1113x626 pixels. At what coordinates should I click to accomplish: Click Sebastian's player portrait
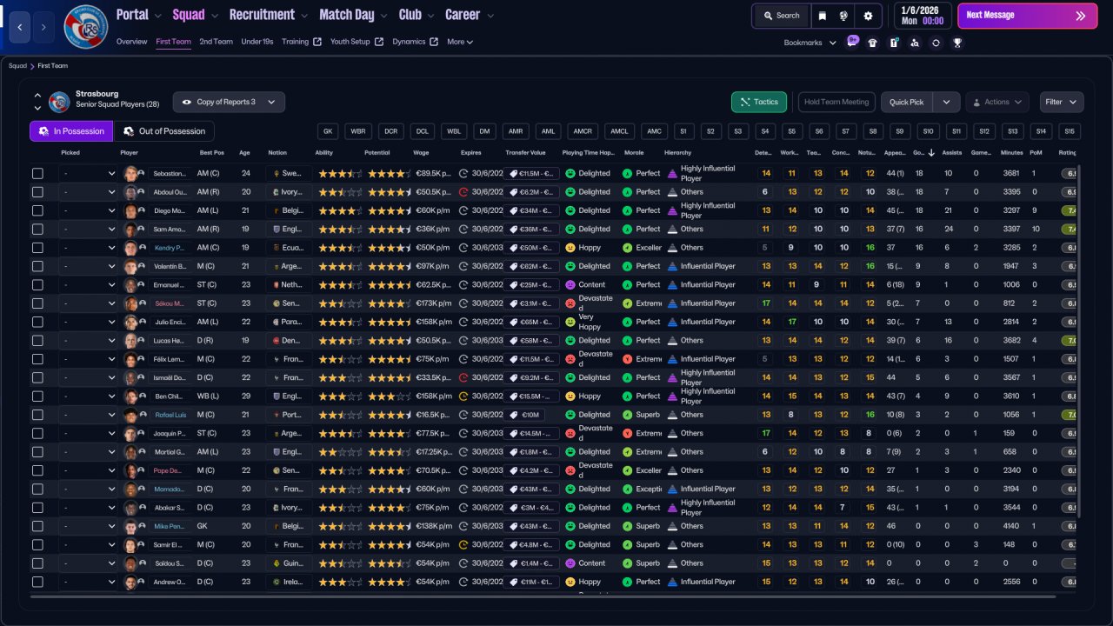coord(130,173)
